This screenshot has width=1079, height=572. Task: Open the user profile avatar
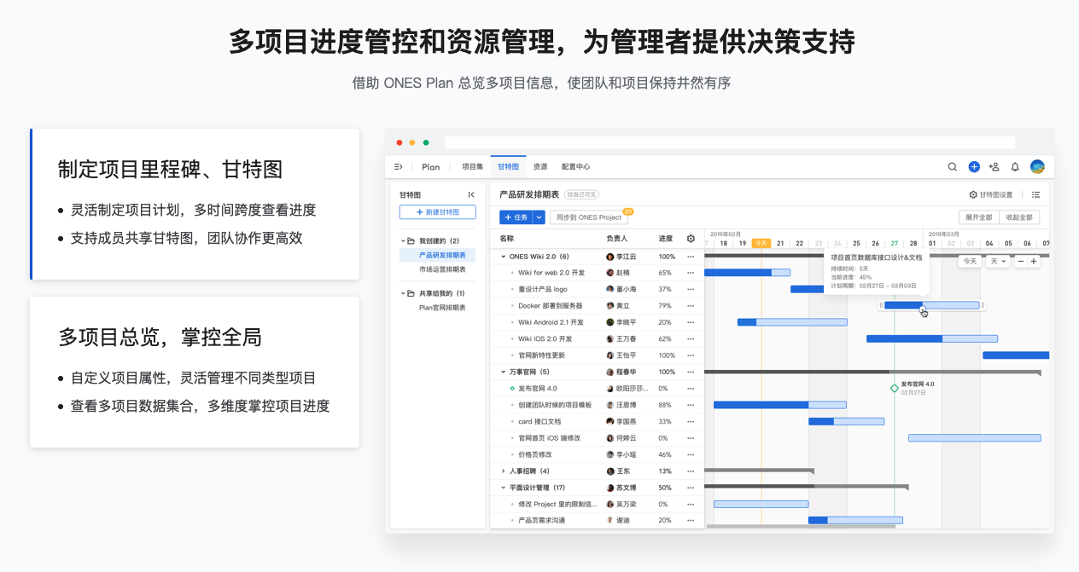pos(1037,167)
